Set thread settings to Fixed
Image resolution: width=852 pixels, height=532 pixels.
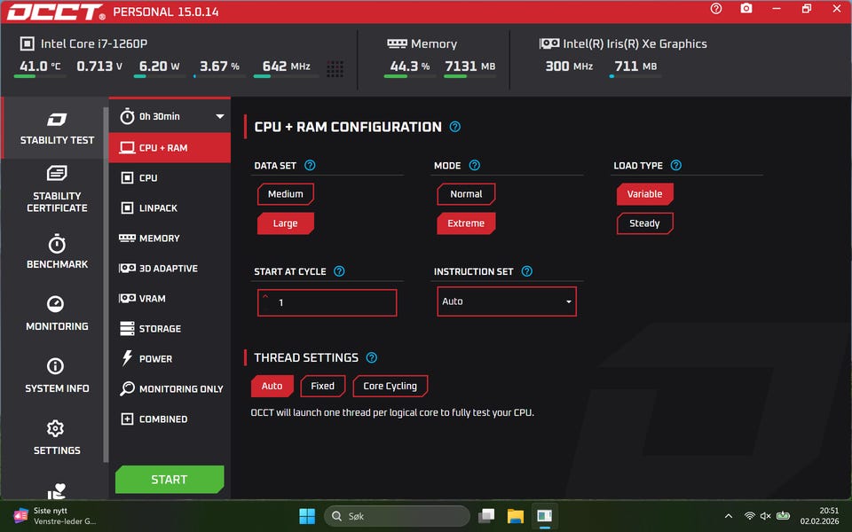(323, 386)
